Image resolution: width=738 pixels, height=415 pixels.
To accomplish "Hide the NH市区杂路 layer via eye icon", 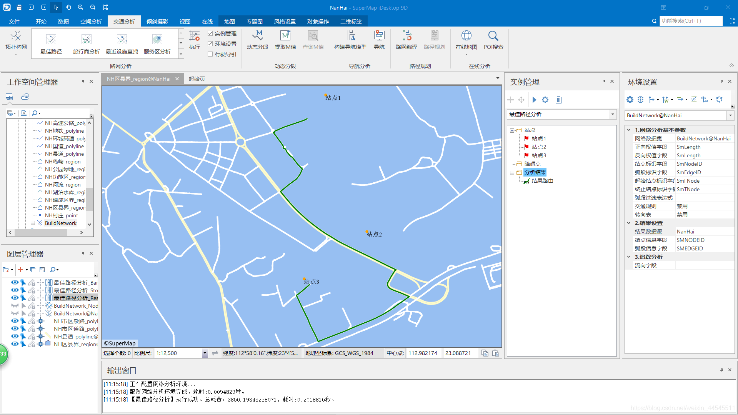I will pyautogui.click(x=15, y=321).
